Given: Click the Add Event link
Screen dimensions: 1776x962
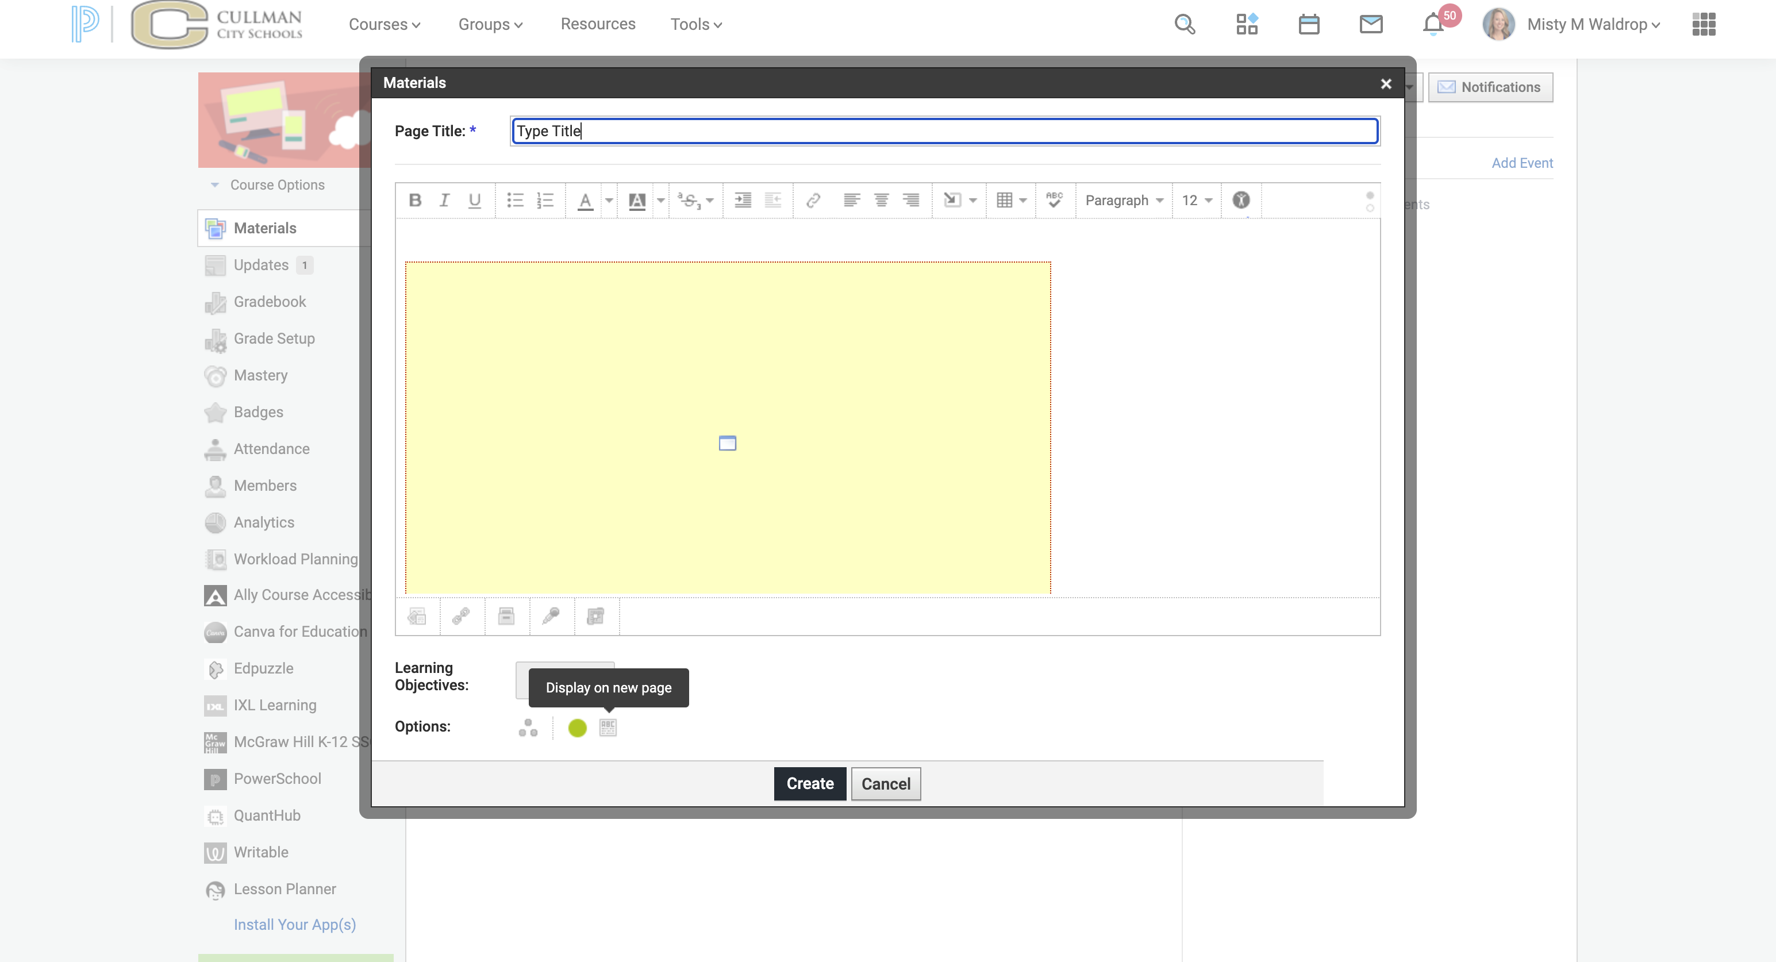Looking at the screenshot, I should pos(1523,163).
